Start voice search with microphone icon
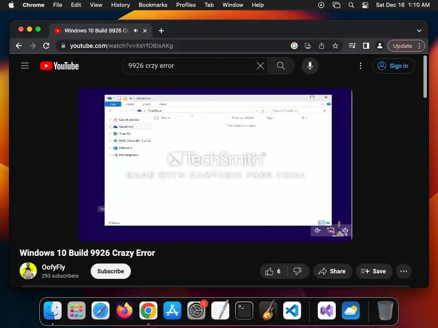 310,66
